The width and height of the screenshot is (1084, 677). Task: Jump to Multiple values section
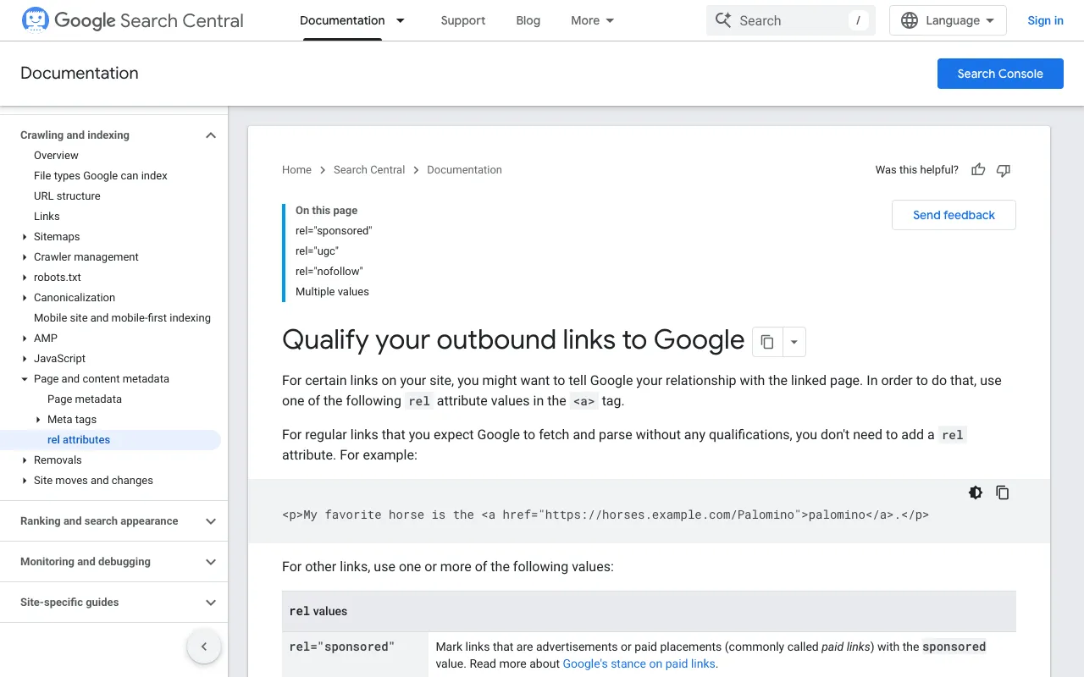pyautogui.click(x=332, y=292)
